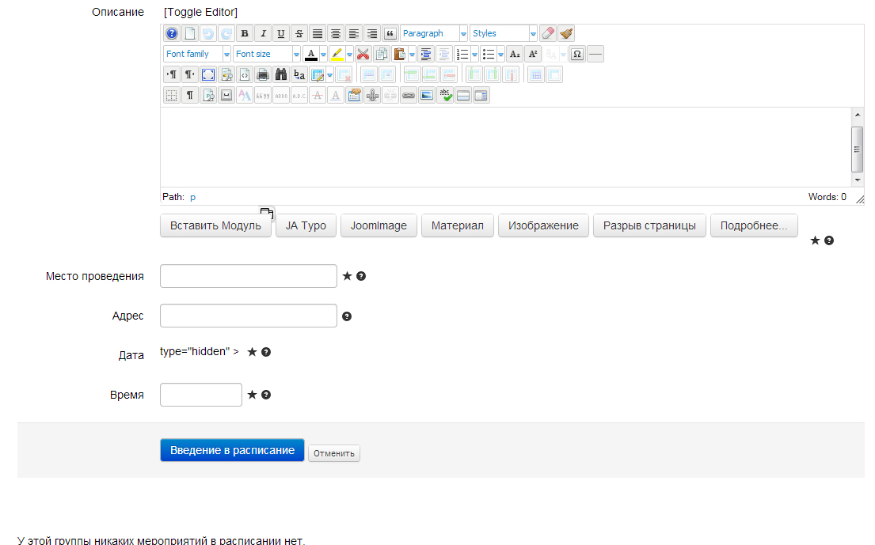Toggle fullscreen editor mode
The image size is (875, 545).
click(x=208, y=74)
